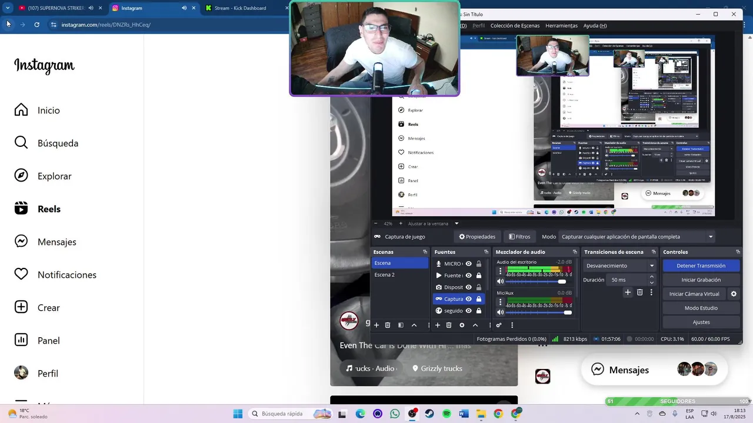Viewport: 753px width, 423px height.
Task: Toggle visibility of MICRO source
Action: [x=468, y=264]
